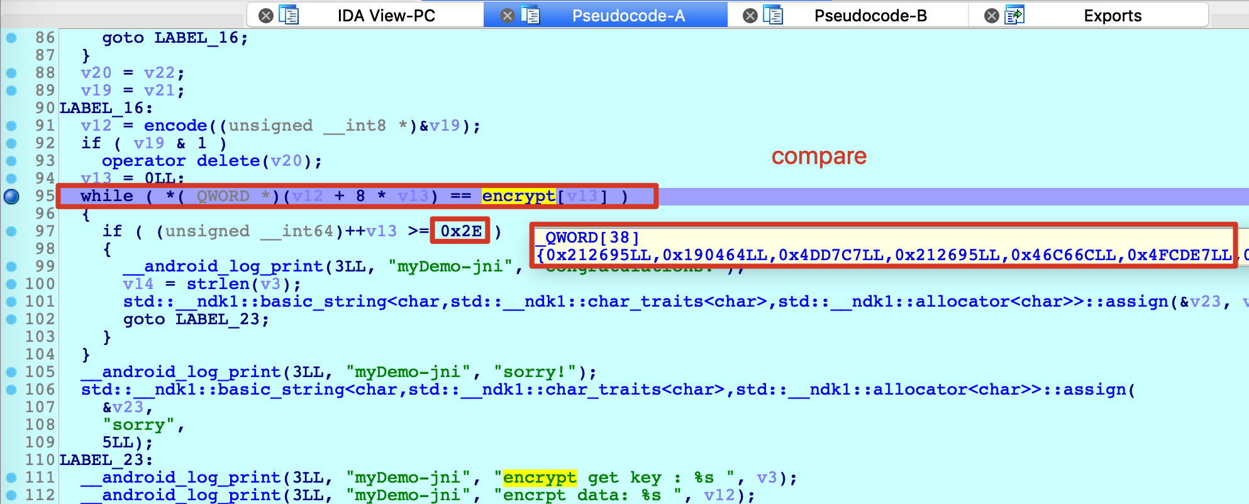1249x504 pixels.
Task: Click the Exports tab icon
Action: pyautogui.click(x=1014, y=15)
